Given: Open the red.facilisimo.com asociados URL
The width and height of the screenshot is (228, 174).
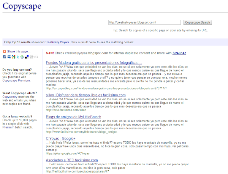Looking at the screenshot, I should coord(78,171).
